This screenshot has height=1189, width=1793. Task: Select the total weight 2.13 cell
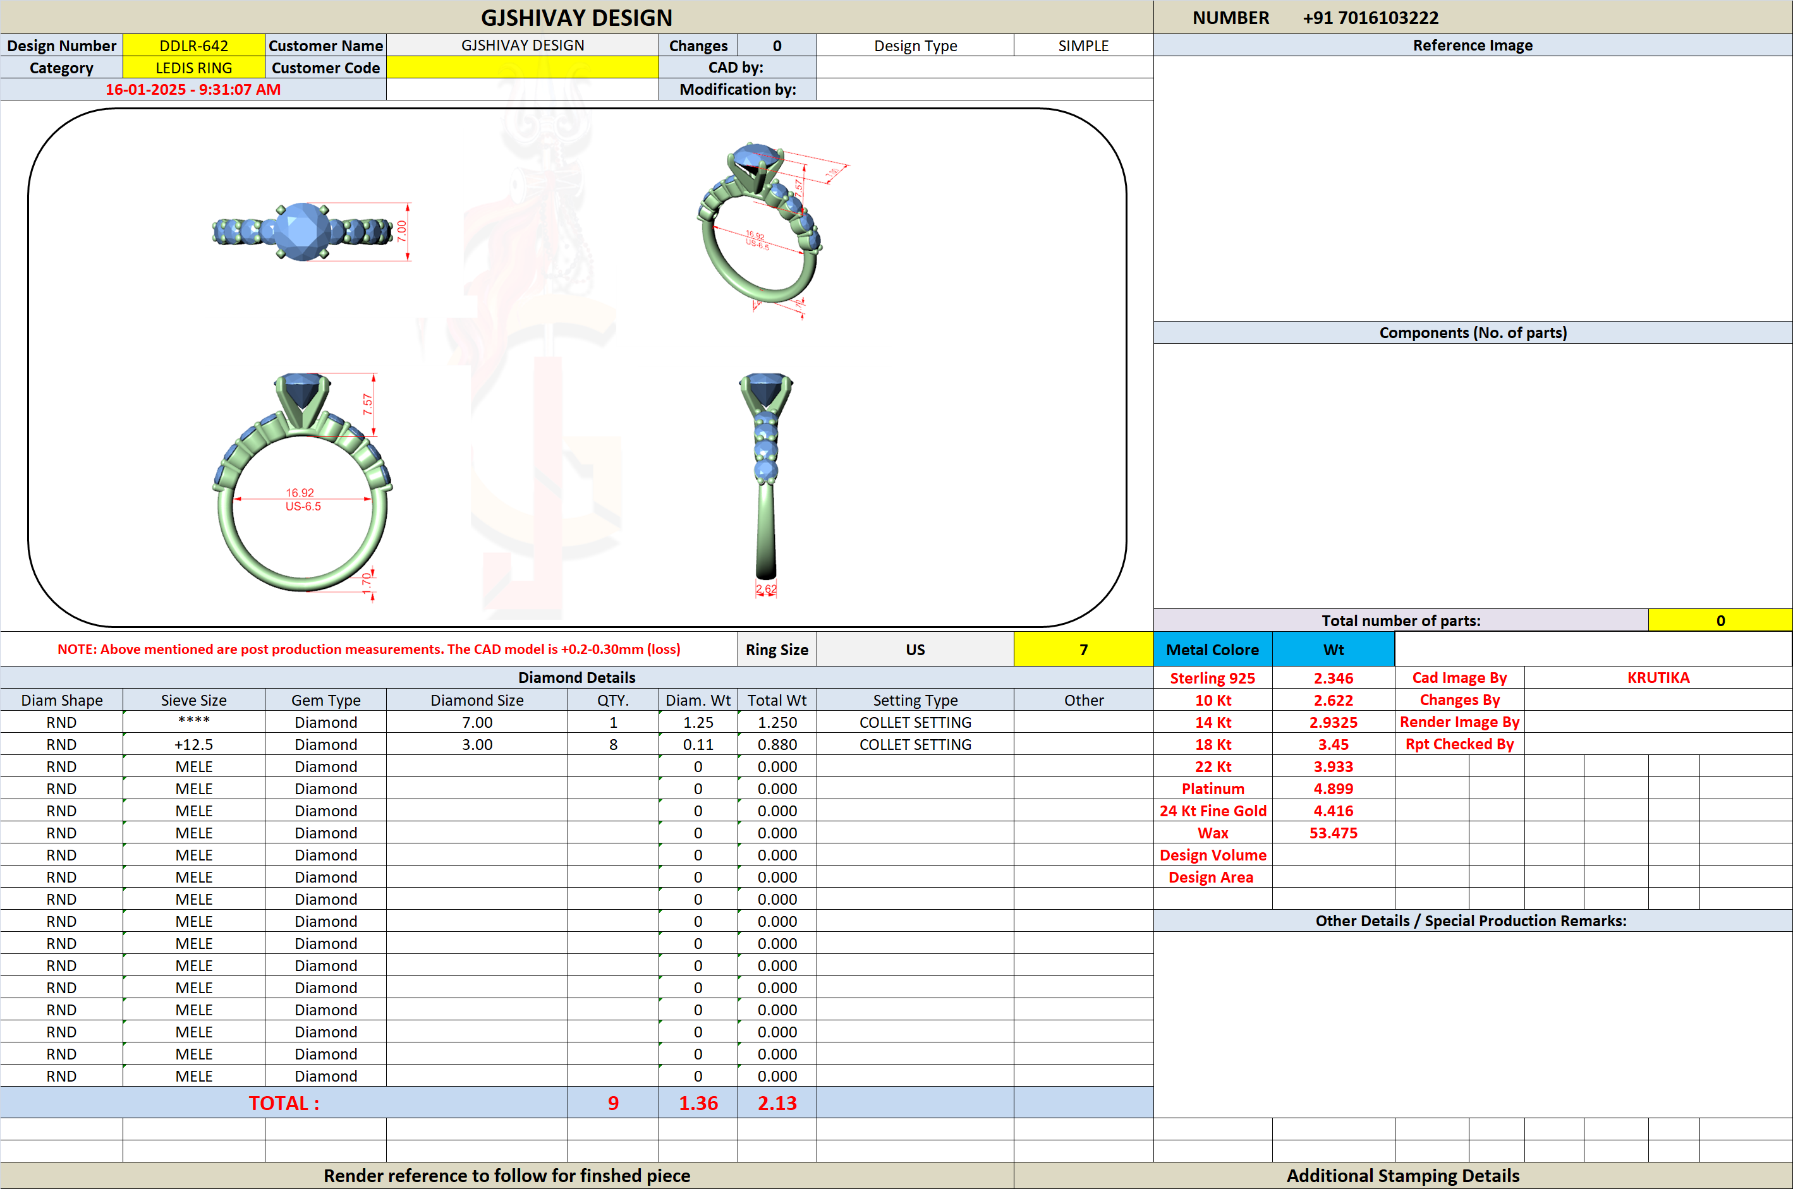(777, 1102)
